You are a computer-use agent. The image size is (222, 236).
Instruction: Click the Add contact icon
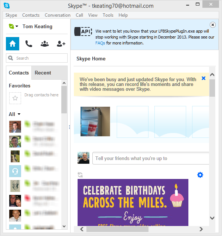click(61, 44)
